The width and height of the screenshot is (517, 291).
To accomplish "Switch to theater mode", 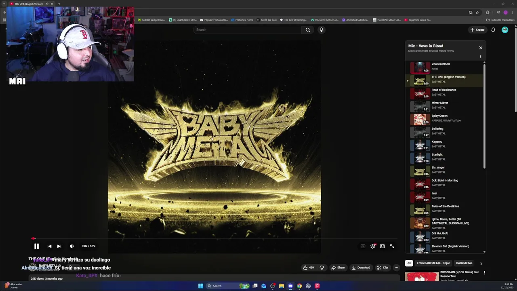I will tap(382, 246).
